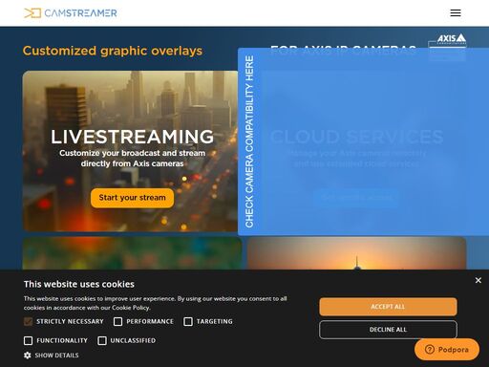
Task: Open the Livestreaming city image card
Action: click(130, 151)
